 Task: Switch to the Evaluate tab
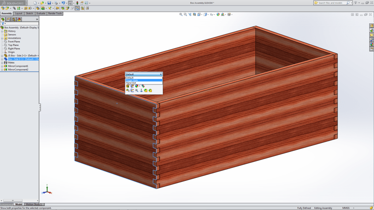[41, 13]
